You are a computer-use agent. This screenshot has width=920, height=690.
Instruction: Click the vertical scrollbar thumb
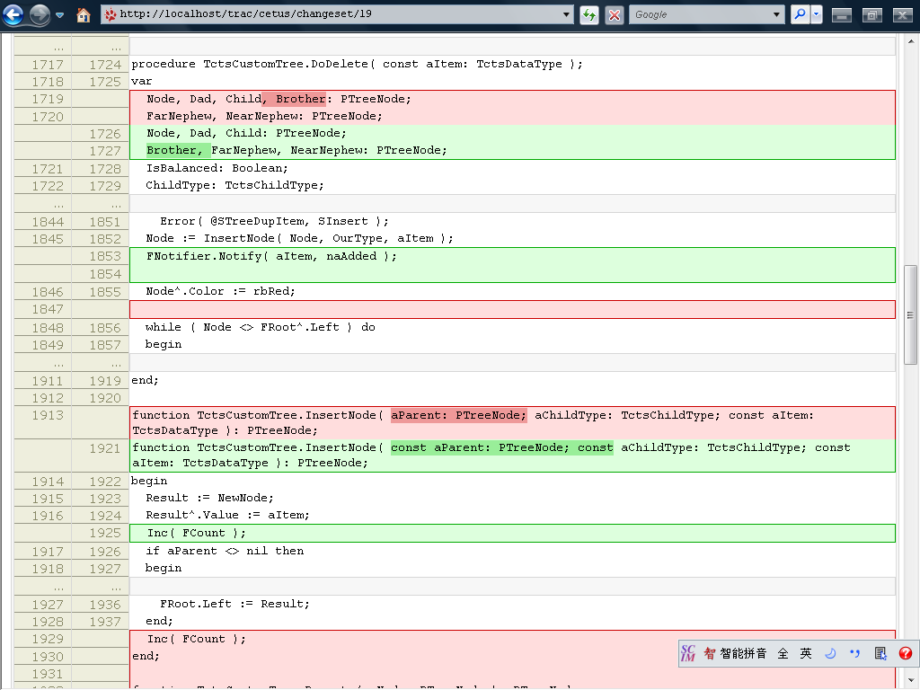point(910,314)
